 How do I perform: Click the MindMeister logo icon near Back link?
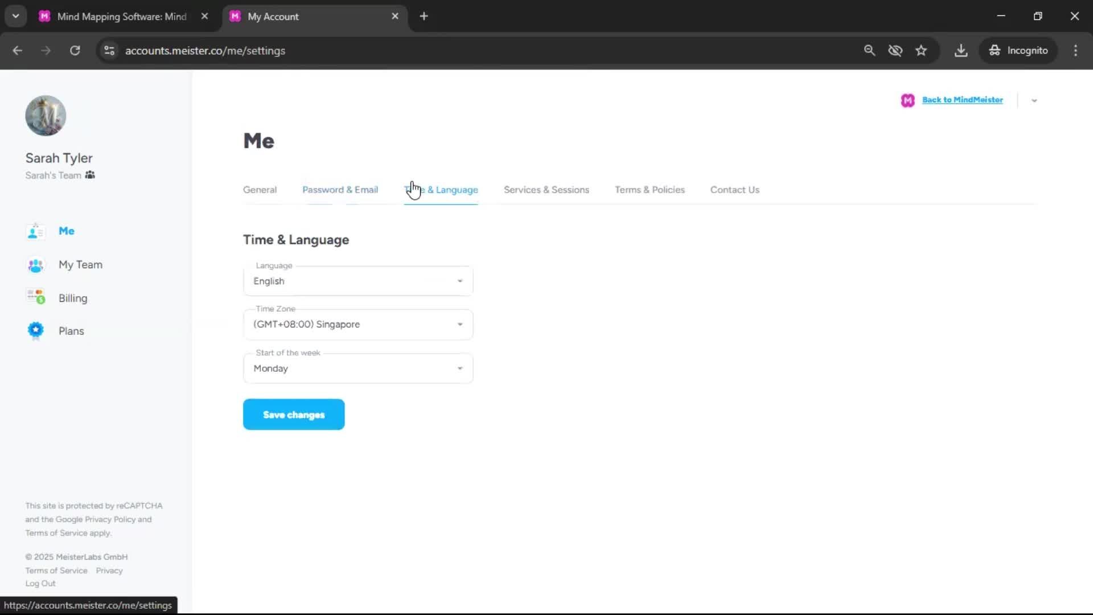point(907,100)
